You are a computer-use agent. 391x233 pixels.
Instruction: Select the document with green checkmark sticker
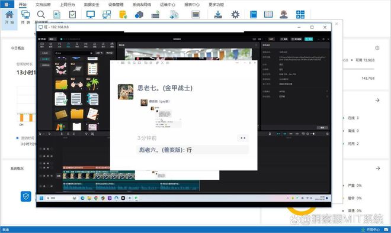click(61, 99)
